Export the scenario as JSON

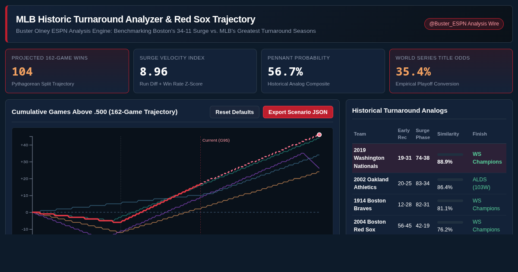pyautogui.click(x=298, y=112)
